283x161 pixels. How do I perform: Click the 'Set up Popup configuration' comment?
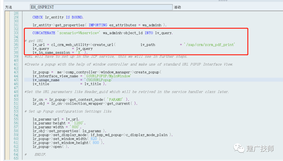pyautogui.click(x=68, y=111)
